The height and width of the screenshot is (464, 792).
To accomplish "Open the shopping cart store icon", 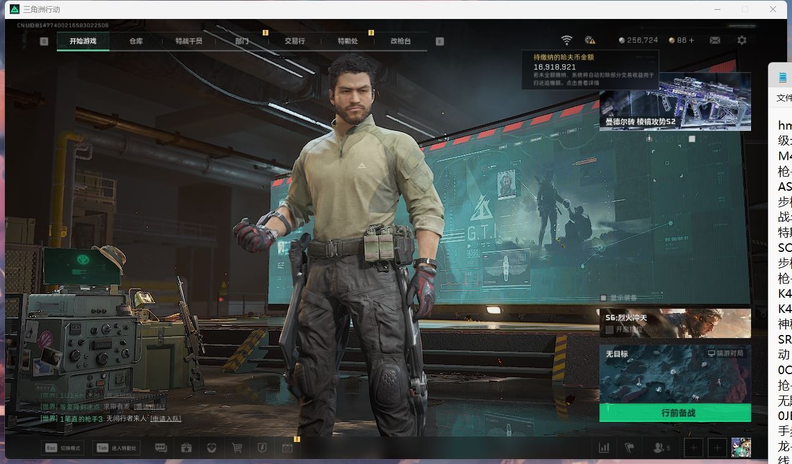I will 237,448.
